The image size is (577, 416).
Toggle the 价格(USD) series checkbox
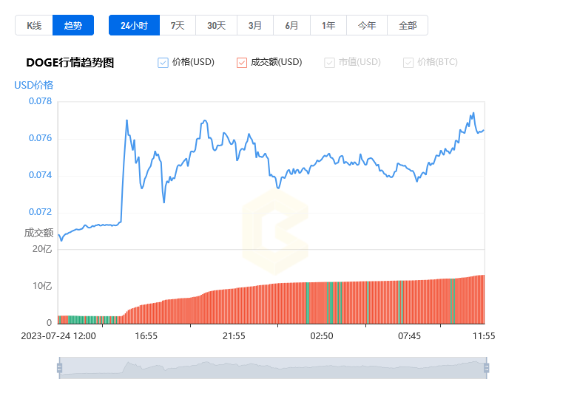pos(163,63)
